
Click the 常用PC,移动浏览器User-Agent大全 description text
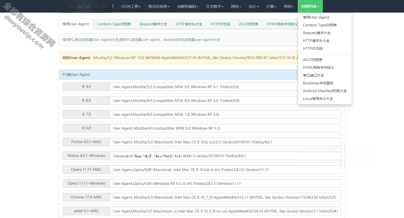pyautogui.click(x=141, y=40)
